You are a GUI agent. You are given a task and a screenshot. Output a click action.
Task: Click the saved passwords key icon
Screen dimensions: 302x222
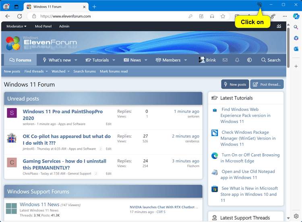[x=190, y=16]
